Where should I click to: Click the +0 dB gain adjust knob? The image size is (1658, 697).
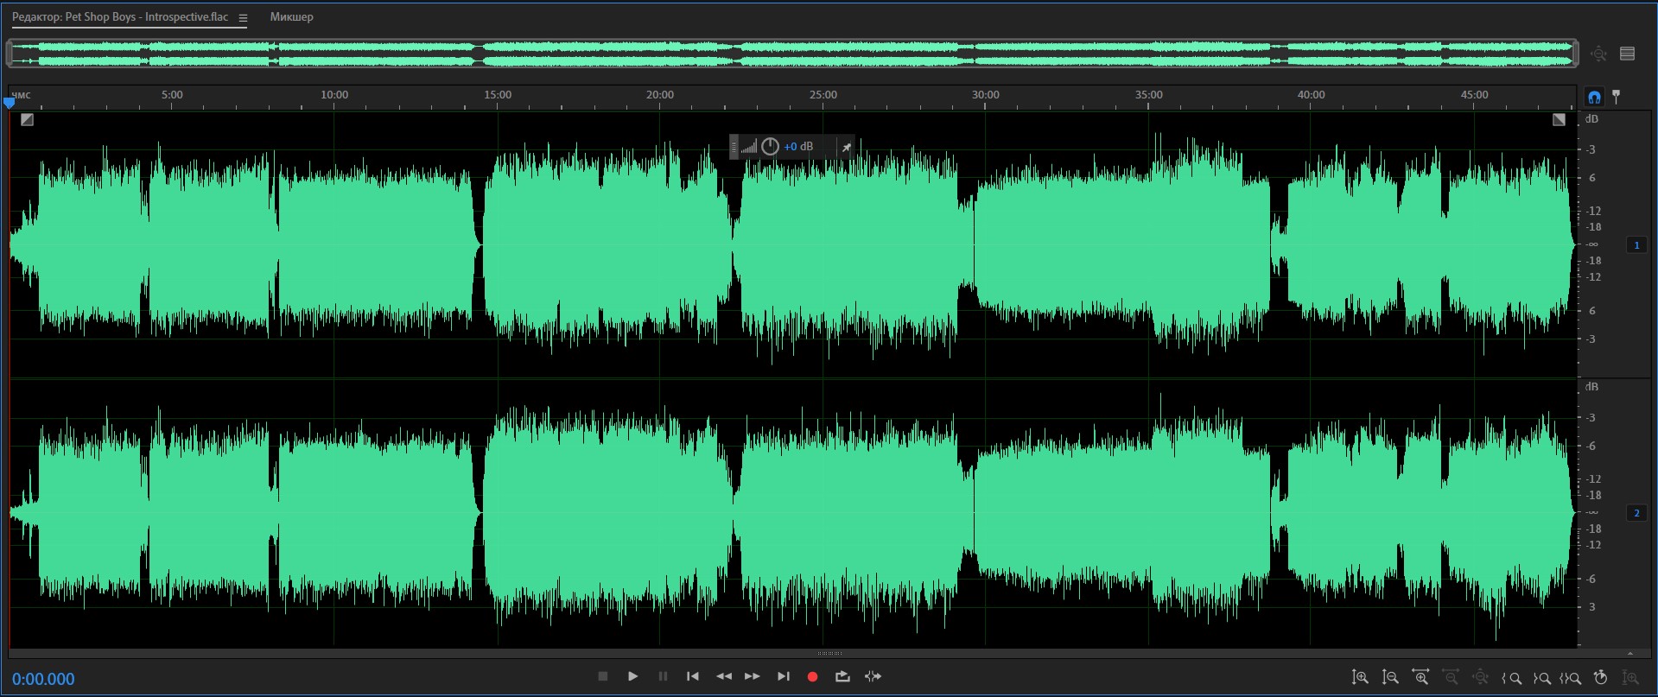coord(770,147)
